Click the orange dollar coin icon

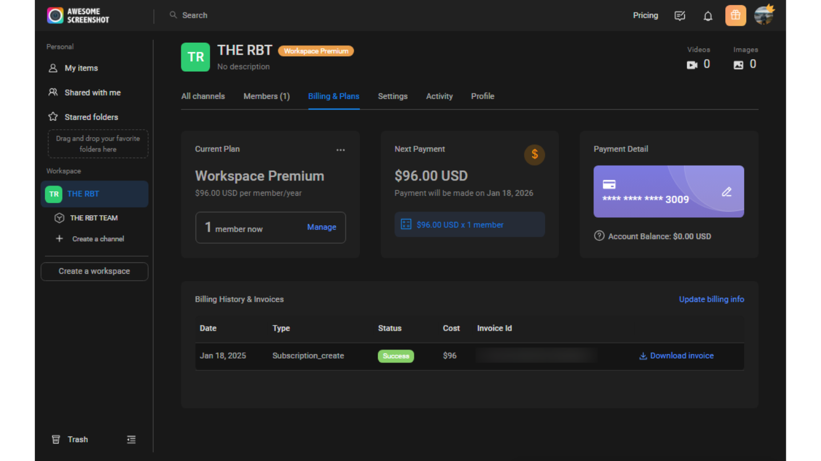point(534,155)
